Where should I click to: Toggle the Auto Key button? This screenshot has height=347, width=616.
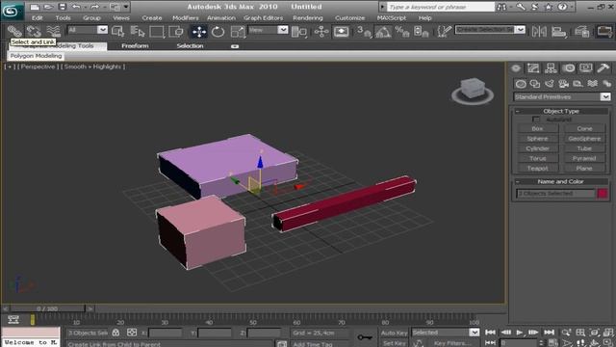tap(394, 333)
